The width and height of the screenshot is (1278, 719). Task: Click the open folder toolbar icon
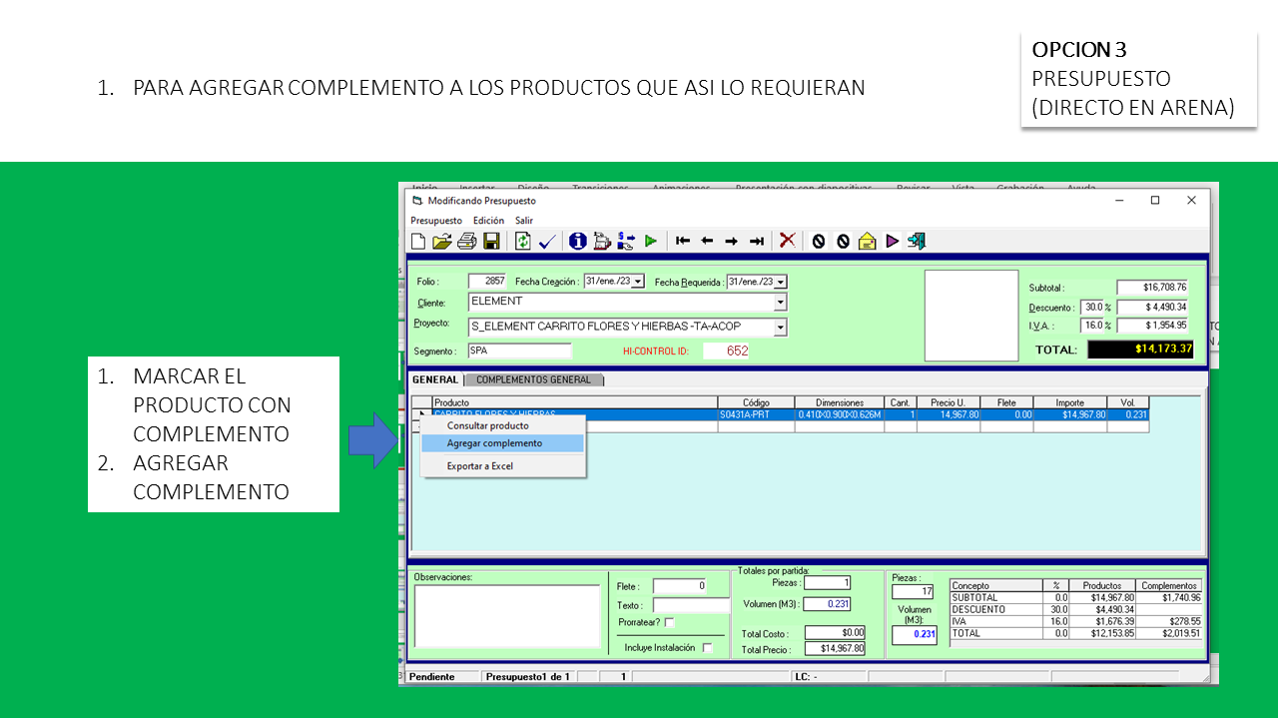442,241
